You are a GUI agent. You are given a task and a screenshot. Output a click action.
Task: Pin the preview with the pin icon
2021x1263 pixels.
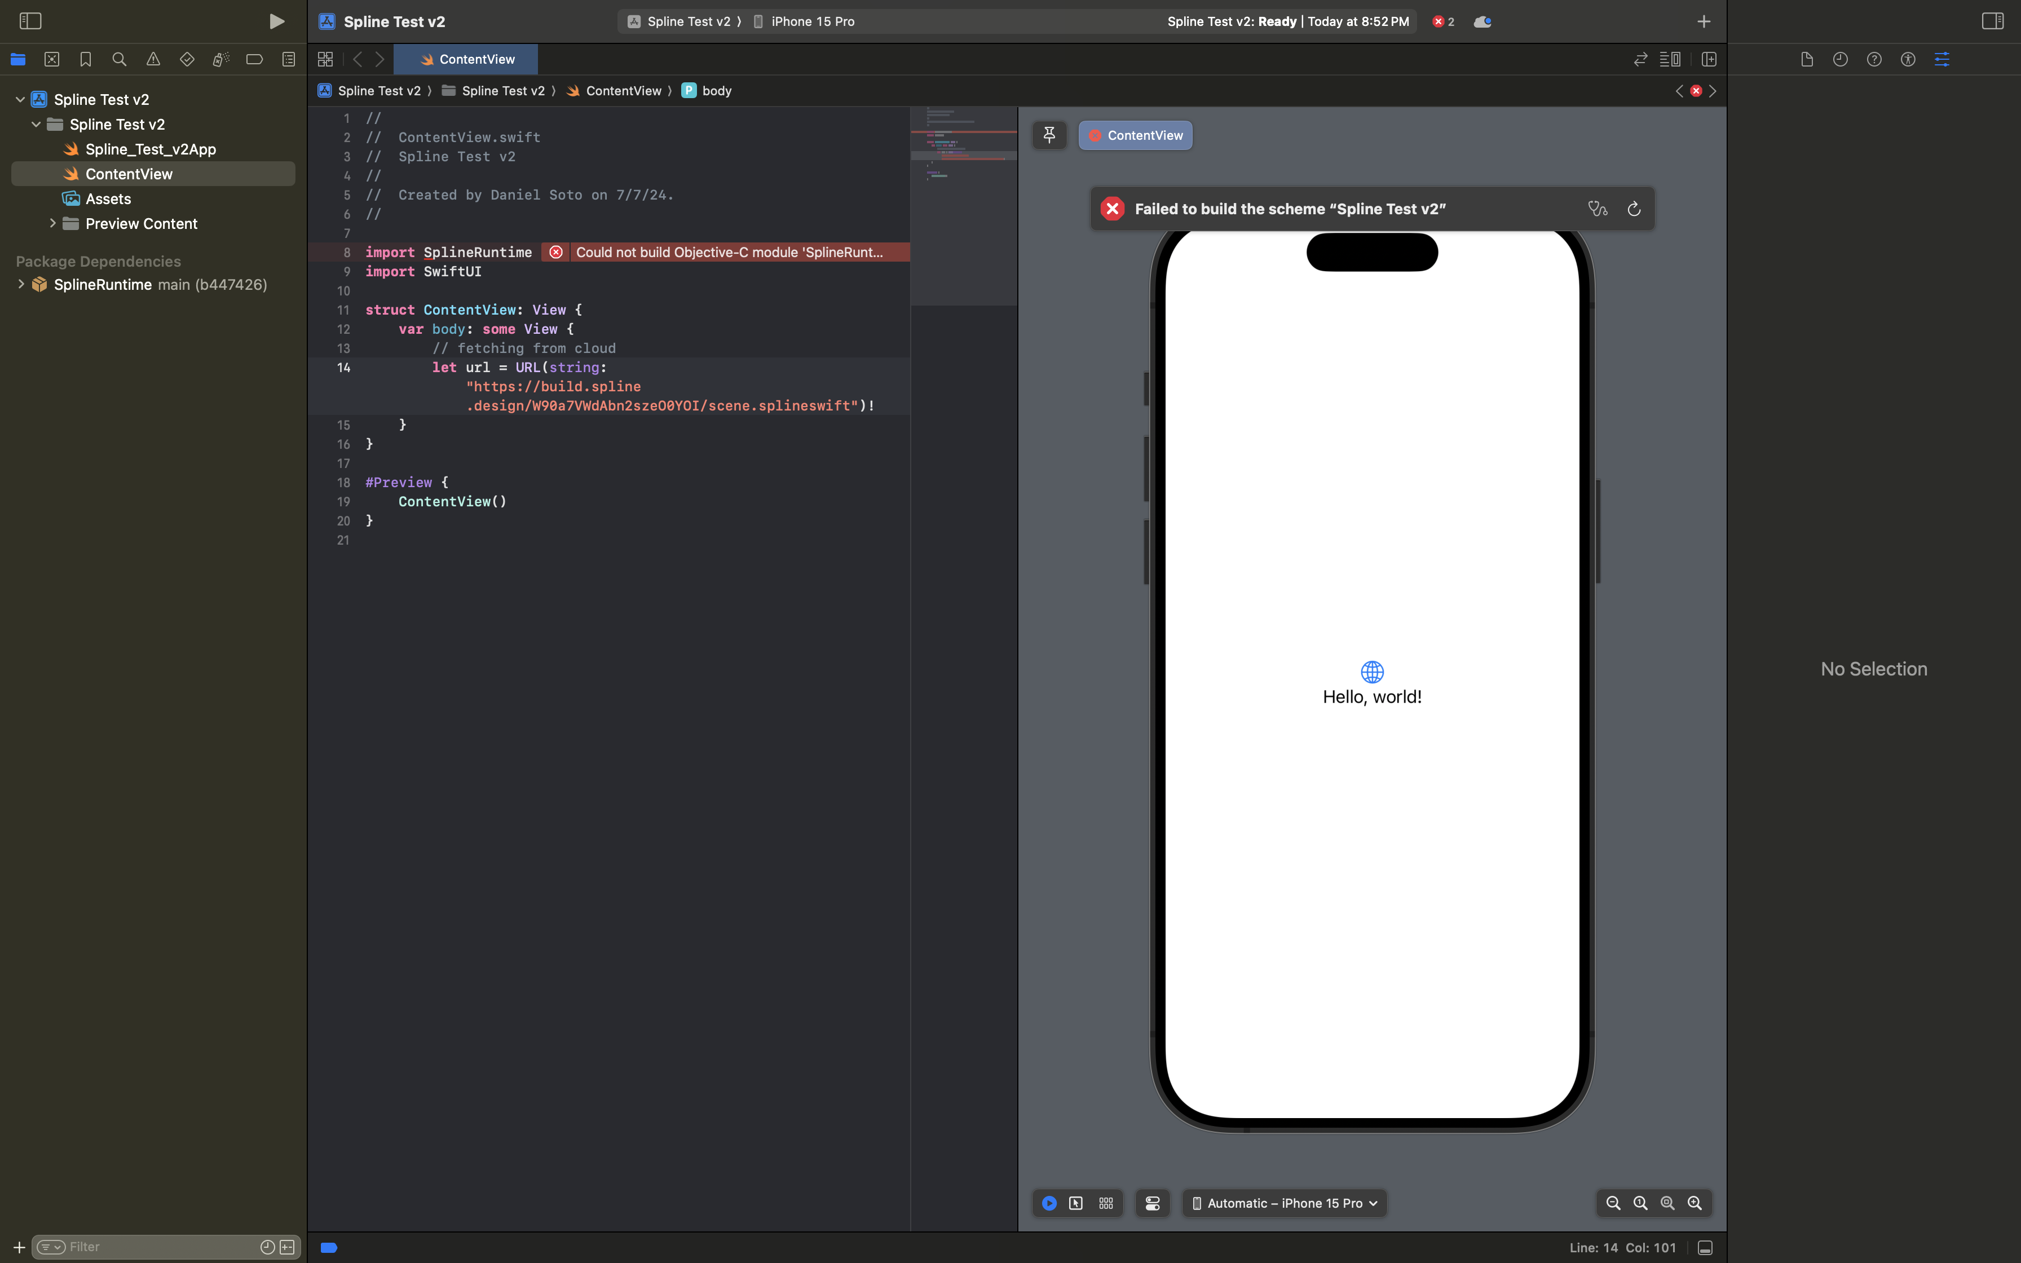click(1049, 135)
